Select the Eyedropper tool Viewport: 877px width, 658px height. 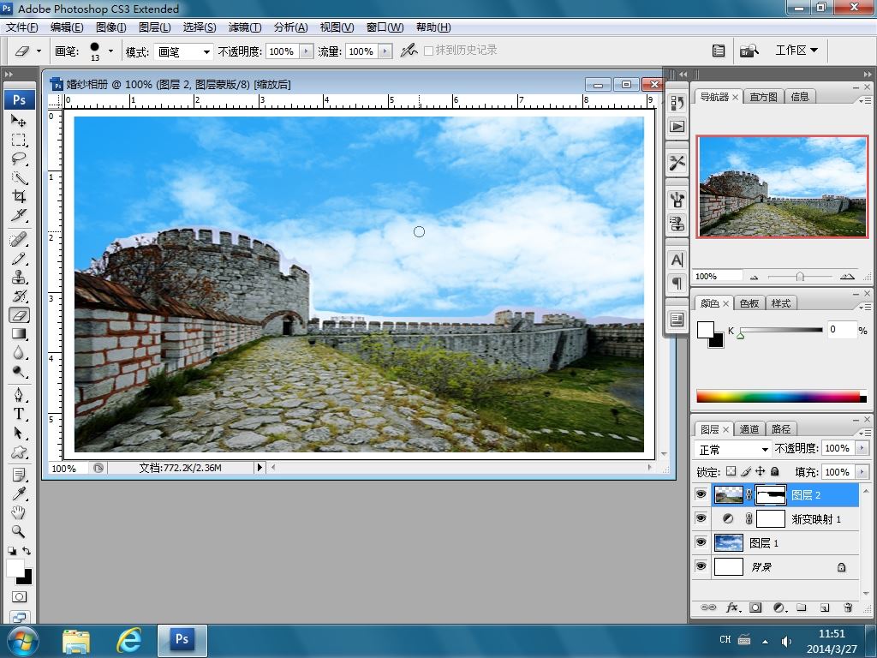point(19,493)
